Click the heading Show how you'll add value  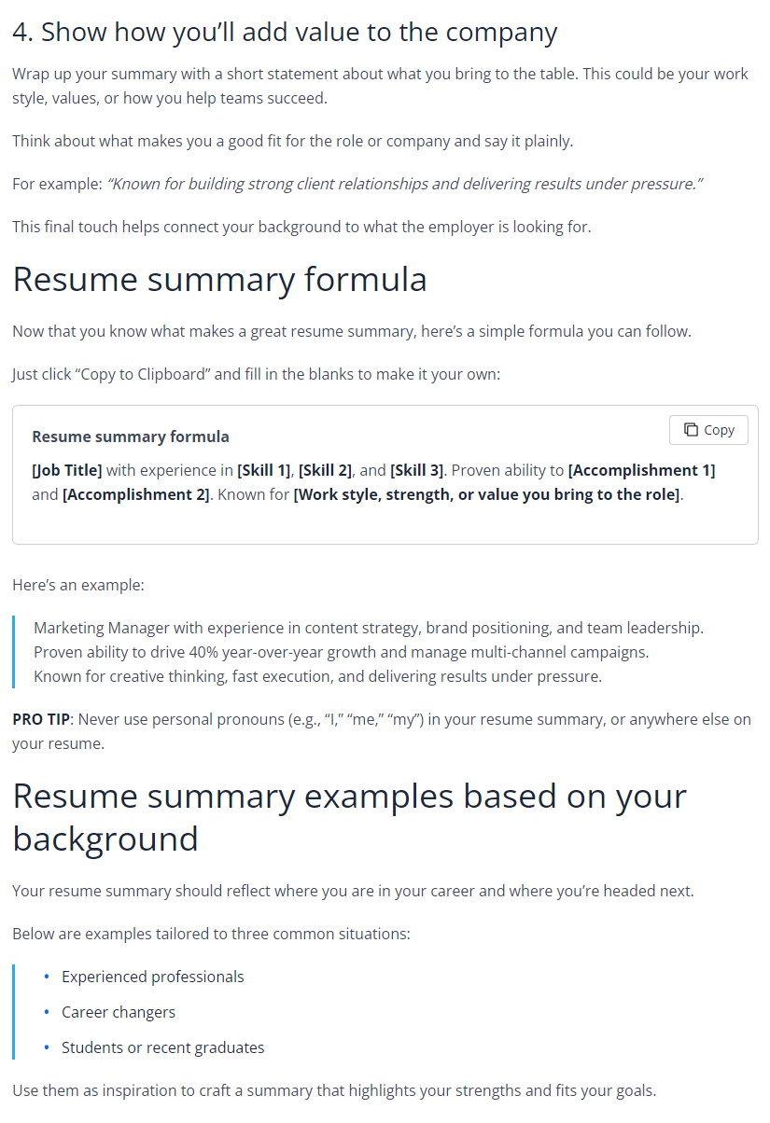pyautogui.click(x=285, y=31)
